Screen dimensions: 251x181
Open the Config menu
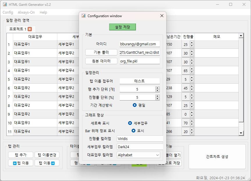coord(8,12)
